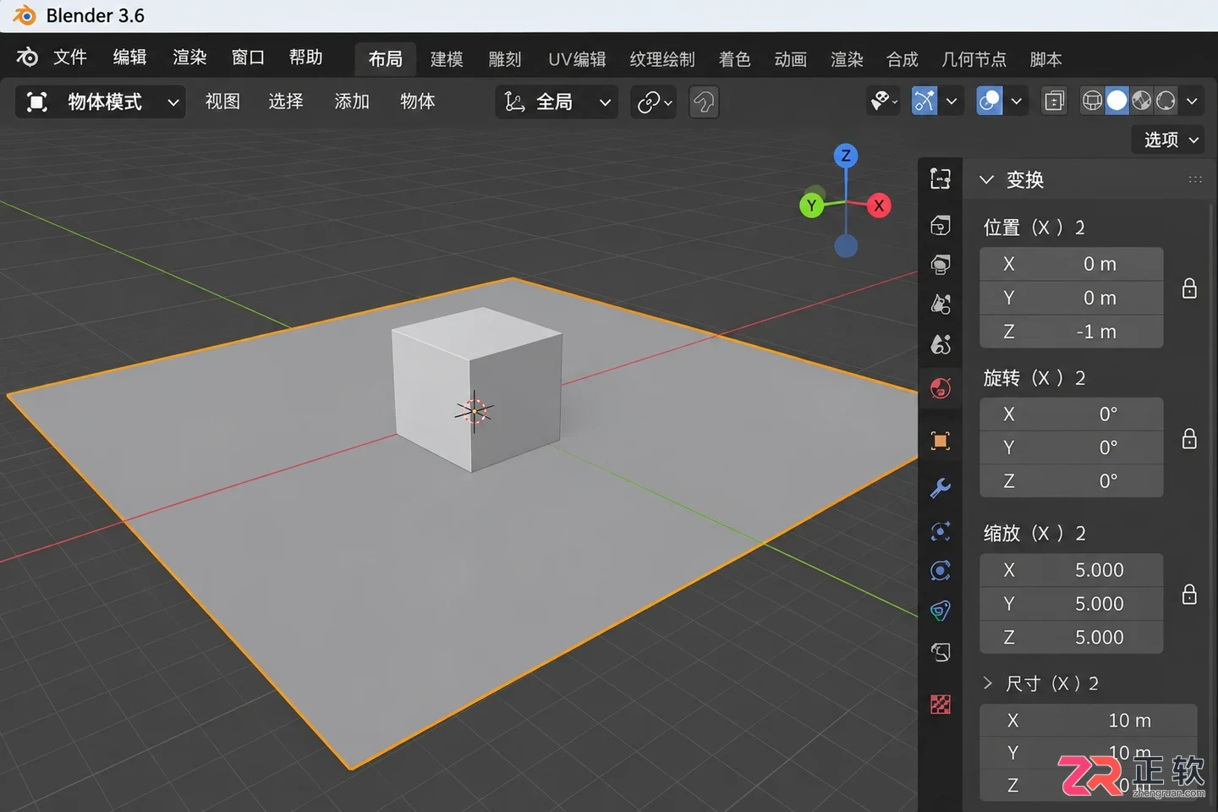The height and width of the screenshot is (812, 1218).
Task: Toggle X-ray mode
Action: coord(1054,101)
